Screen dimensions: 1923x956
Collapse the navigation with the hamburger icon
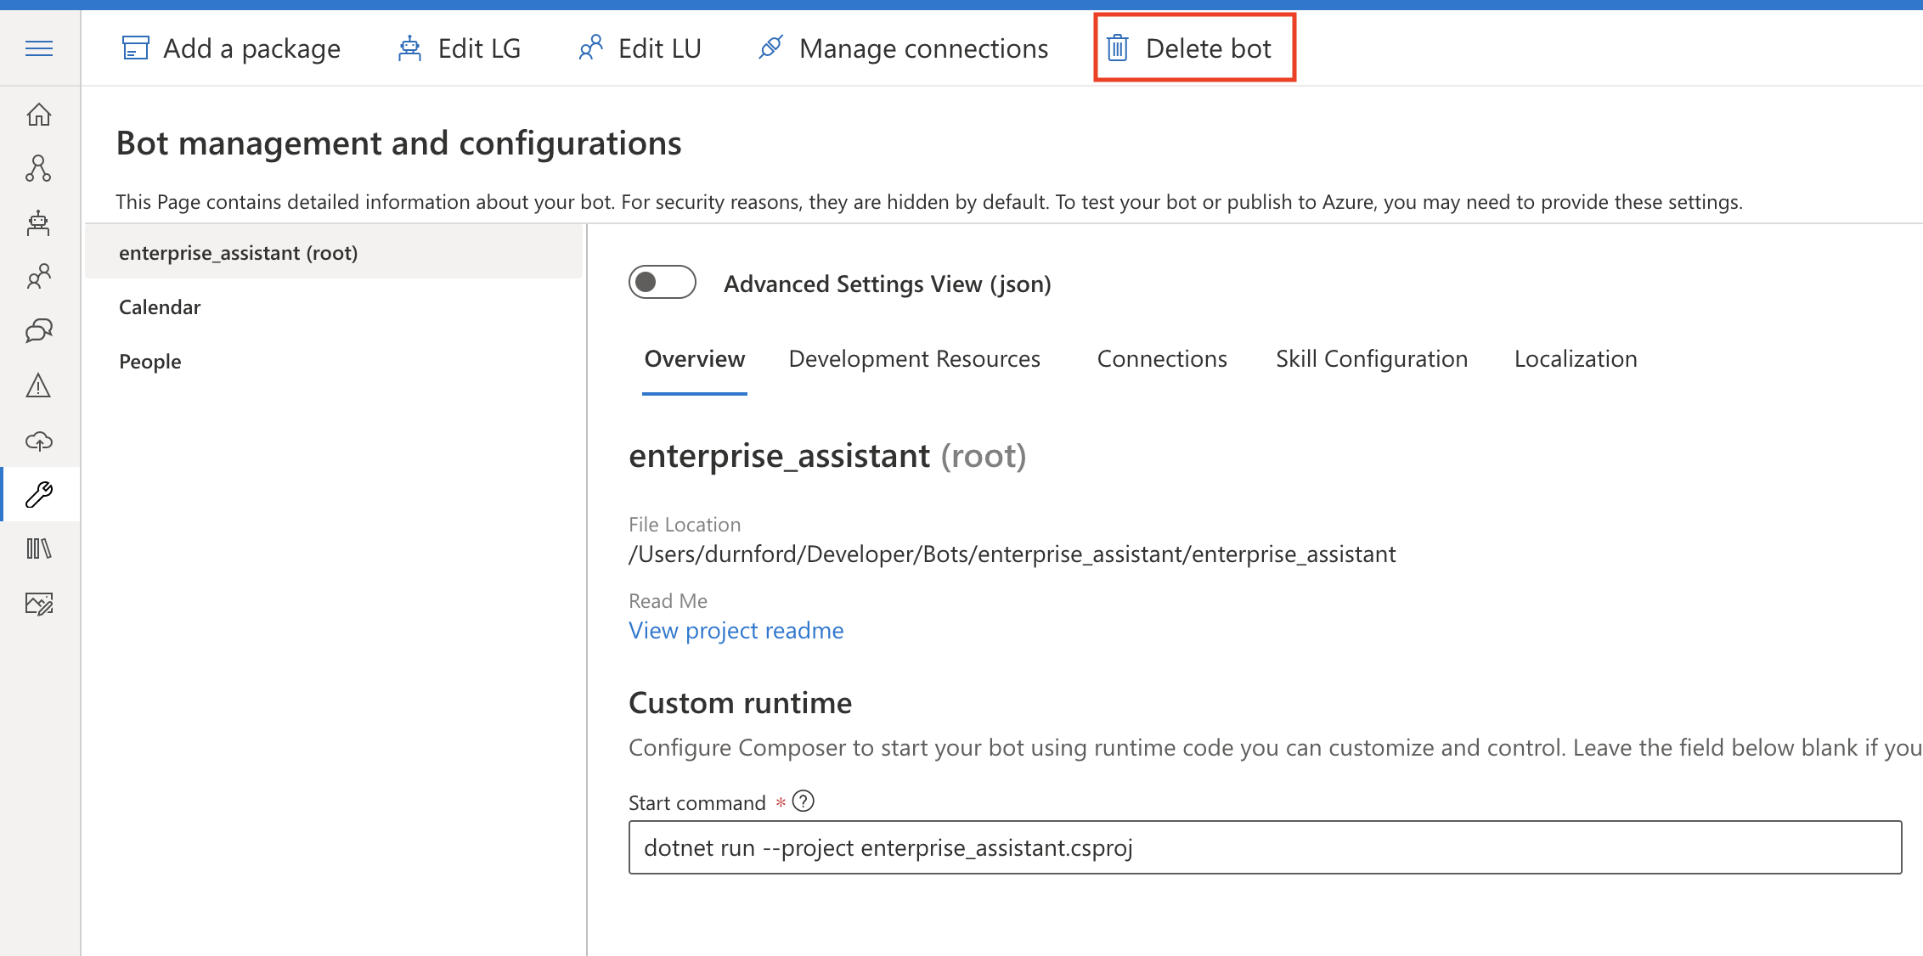pyautogui.click(x=38, y=48)
